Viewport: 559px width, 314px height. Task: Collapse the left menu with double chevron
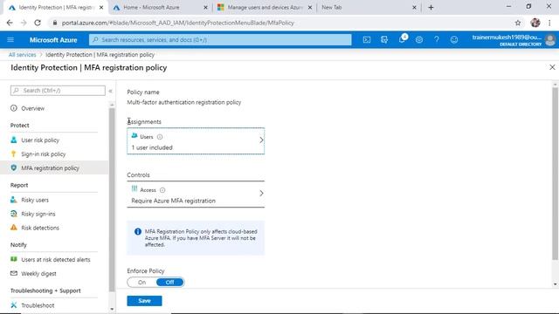111,91
